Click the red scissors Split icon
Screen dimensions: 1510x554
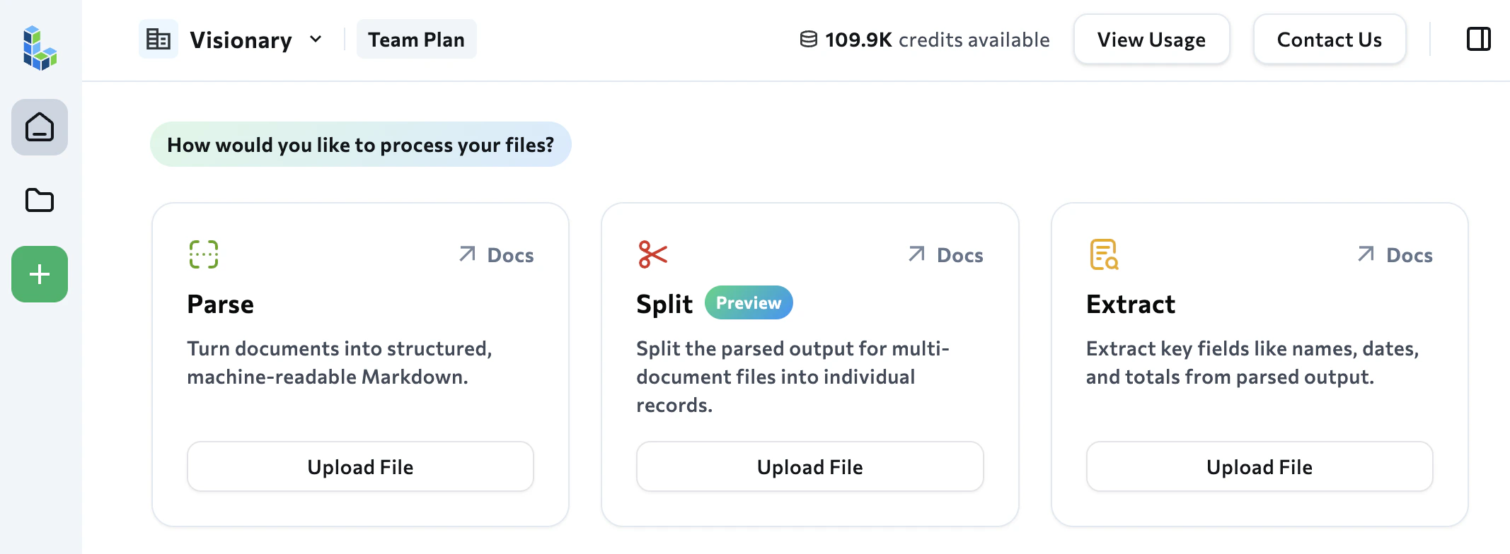(652, 254)
